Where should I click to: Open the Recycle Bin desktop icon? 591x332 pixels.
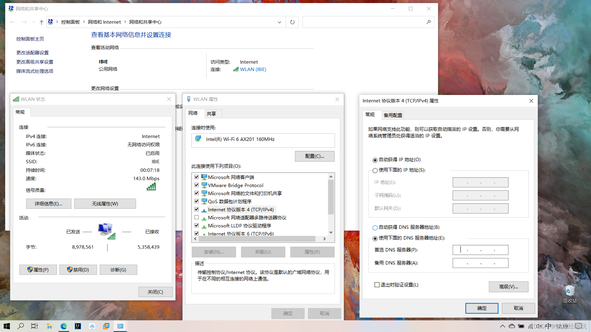click(569, 291)
